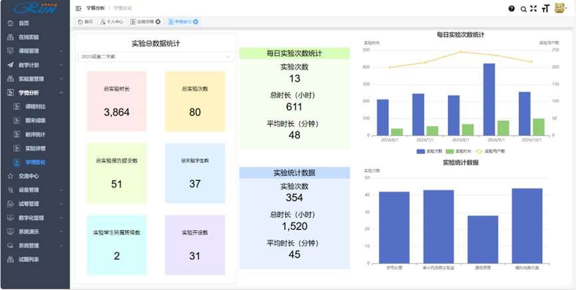Image resolution: width=576 pixels, height=290 pixels.
Task: Open the user avatar menu
Action: coord(561,9)
